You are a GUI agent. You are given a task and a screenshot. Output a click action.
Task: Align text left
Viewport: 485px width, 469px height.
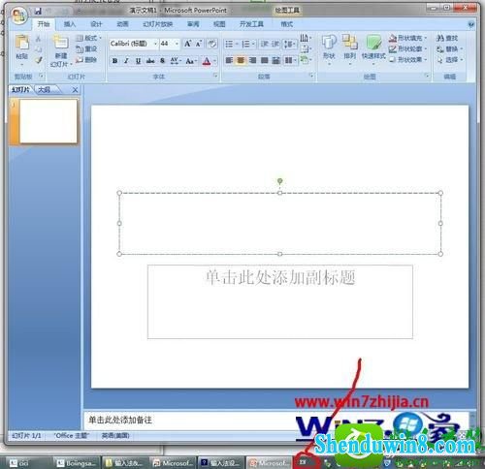(229, 60)
